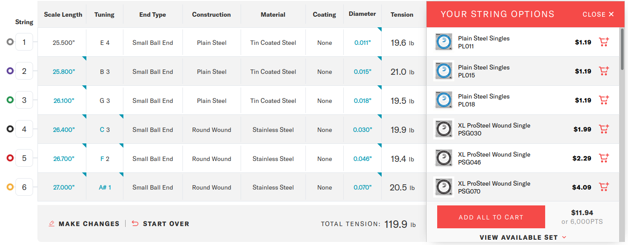Image resolution: width=628 pixels, height=245 pixels.
Task: Open string 4 diameter 0.030" selector
Action: click(x=362, y=130)
